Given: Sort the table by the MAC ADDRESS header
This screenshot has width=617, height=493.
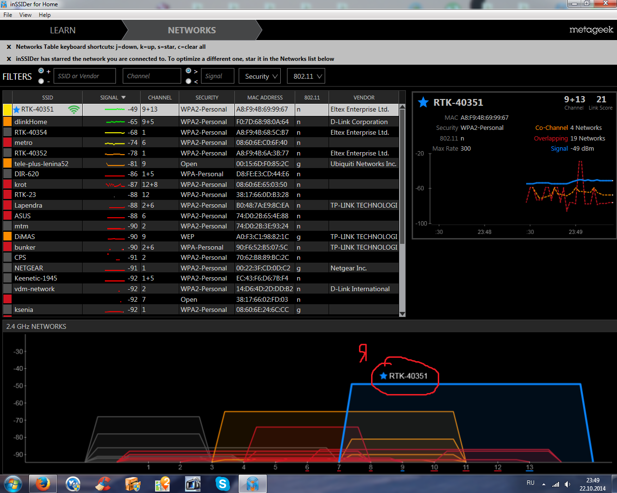Looking at the screenshot, I should click(265, 98).
